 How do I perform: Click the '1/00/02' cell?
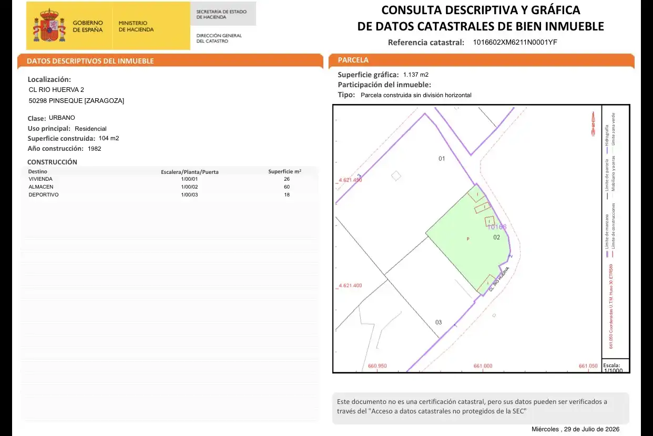click(189, 186)
